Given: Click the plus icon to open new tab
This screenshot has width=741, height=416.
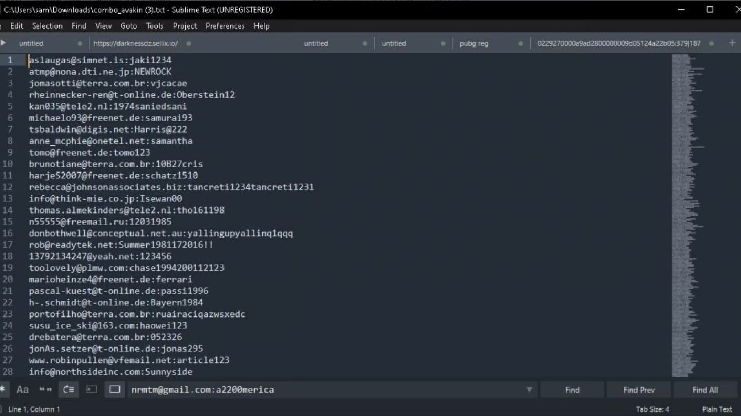Looking at the screenshot, I should coord(732,43).
